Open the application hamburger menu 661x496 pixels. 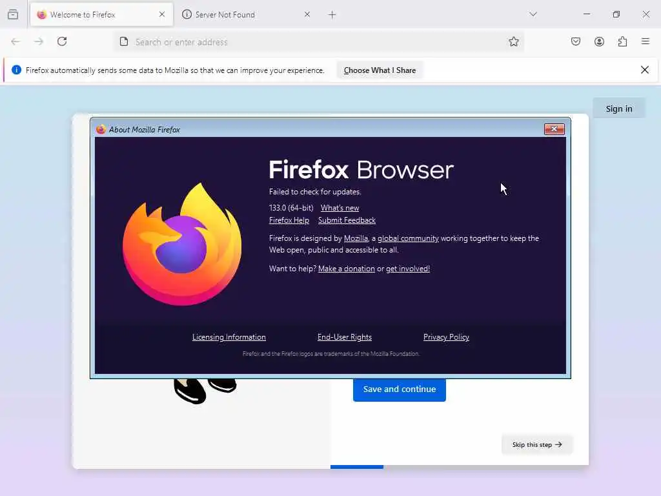[x=646, y=41]
